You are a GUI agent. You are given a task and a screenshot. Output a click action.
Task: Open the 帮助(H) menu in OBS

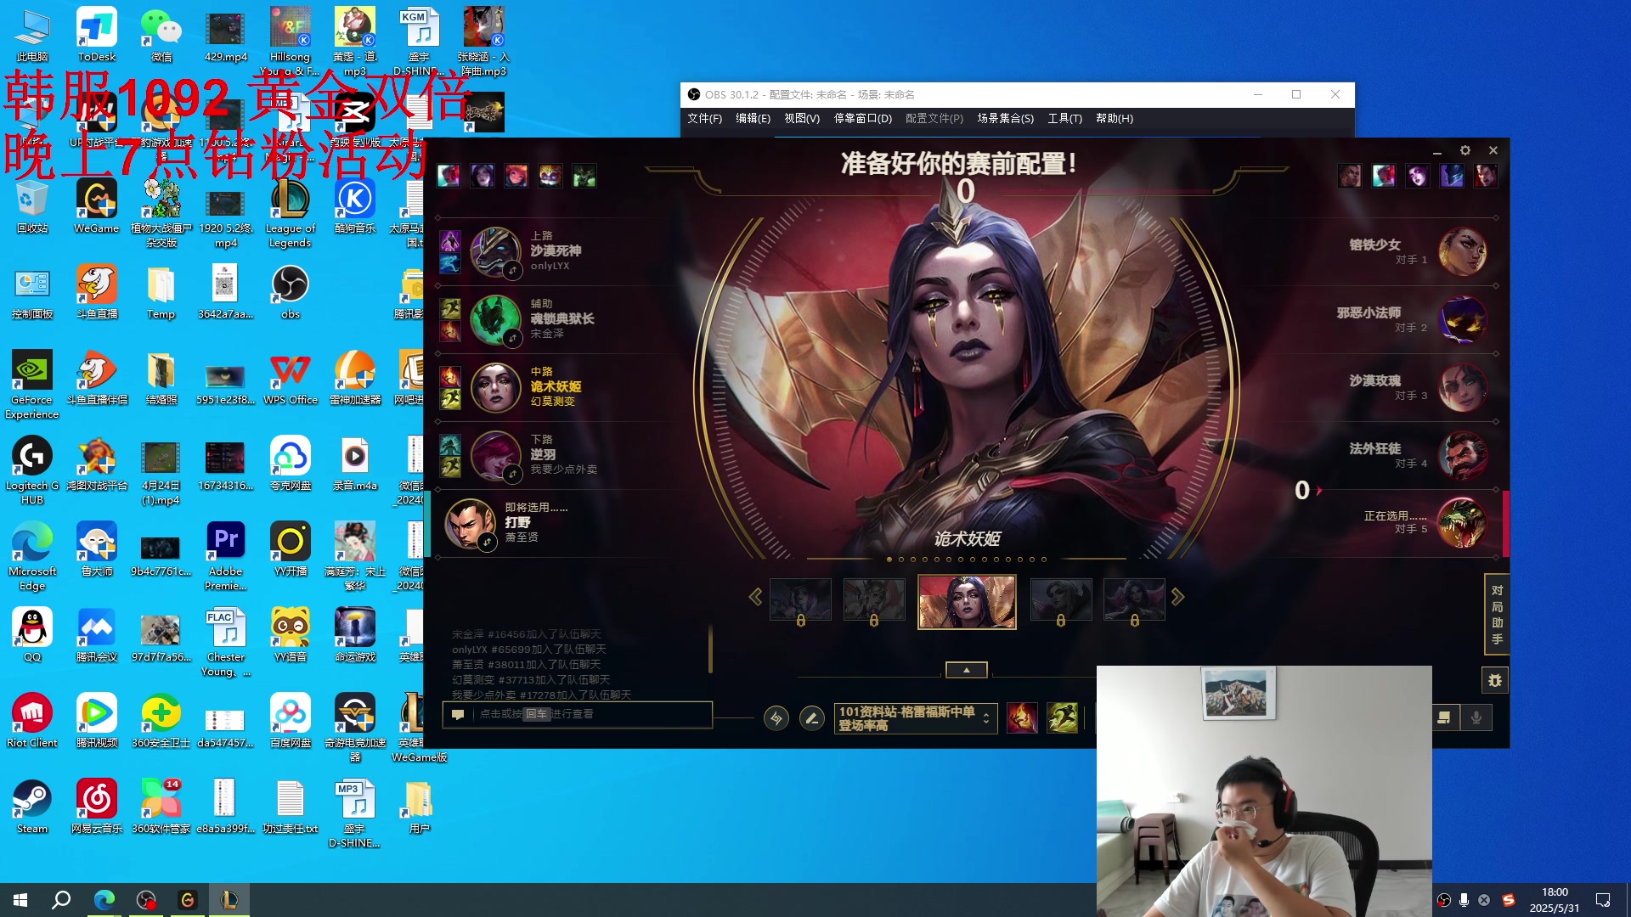point(1114,118)
